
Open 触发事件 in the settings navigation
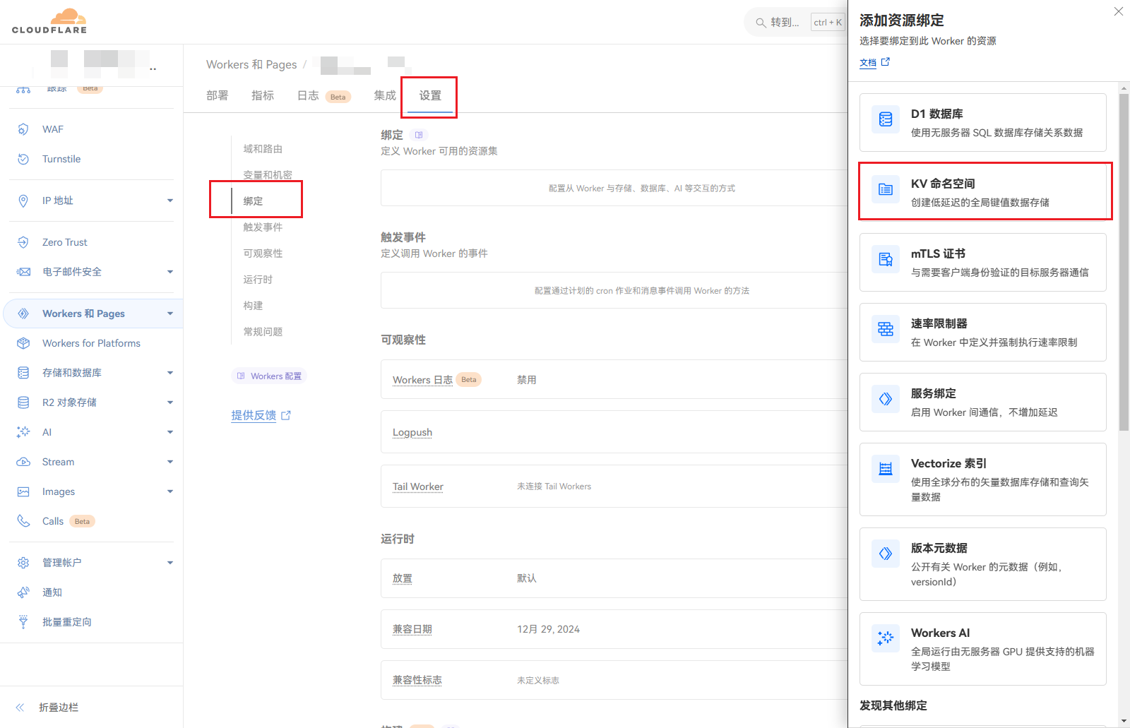263,227
